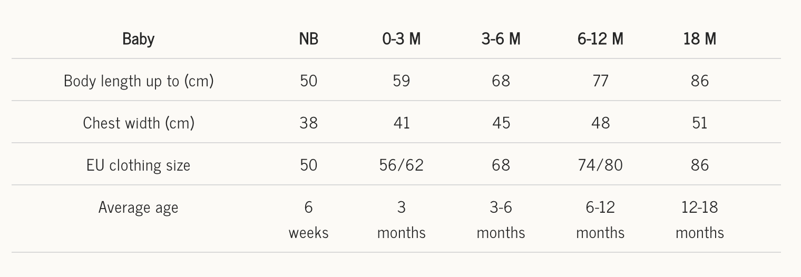This screenshot has width=801, height=277.
Task: Select body length value 77
Action: coord(600,81)
